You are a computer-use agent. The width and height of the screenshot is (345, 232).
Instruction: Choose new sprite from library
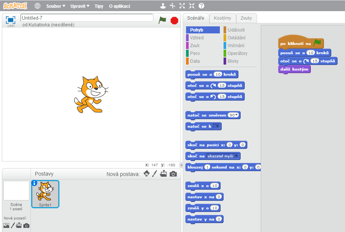147,173
